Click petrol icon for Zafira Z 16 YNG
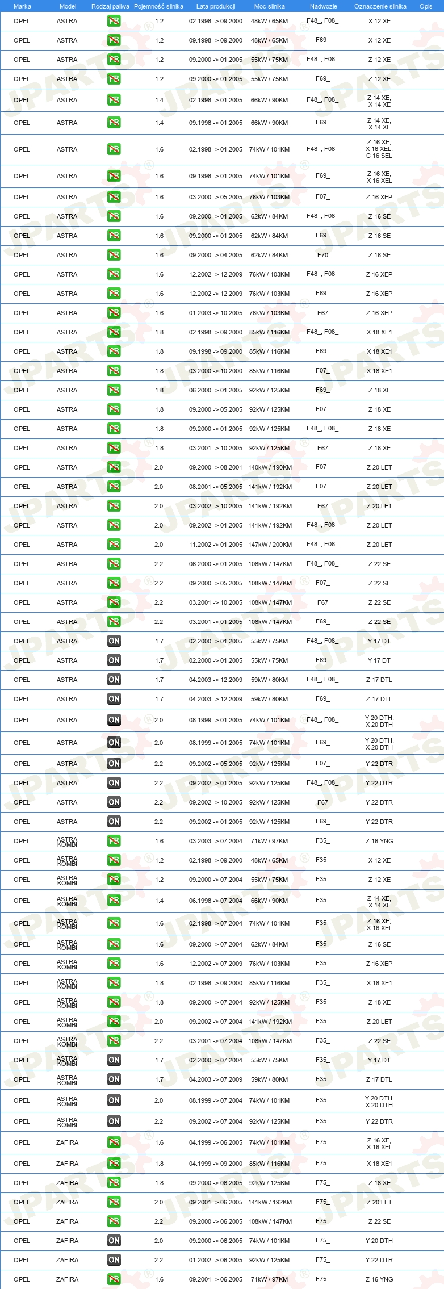This screenshot has height=1289, width=444. (114, 1279)
